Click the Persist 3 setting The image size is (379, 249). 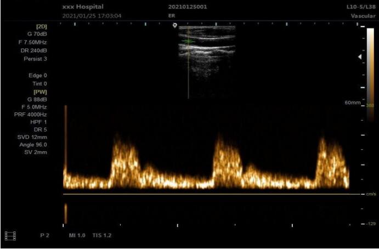tap(34, 58)
